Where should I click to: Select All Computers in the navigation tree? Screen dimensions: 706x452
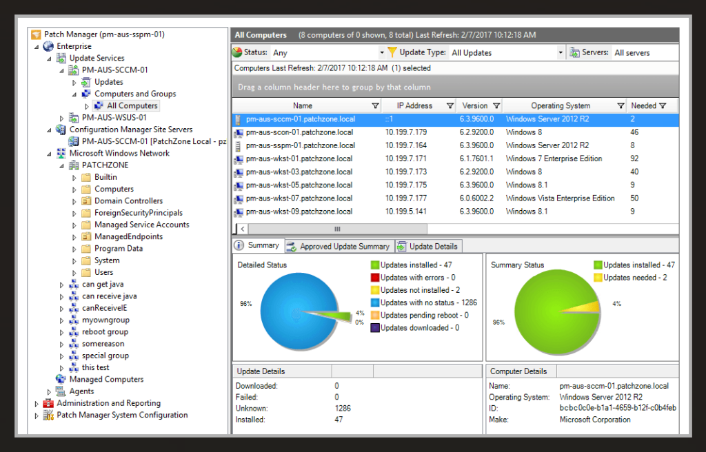(131, 105)
